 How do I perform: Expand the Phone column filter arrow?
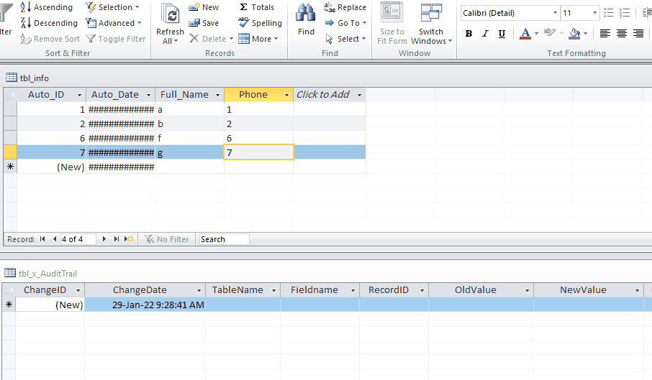(287, 95)
